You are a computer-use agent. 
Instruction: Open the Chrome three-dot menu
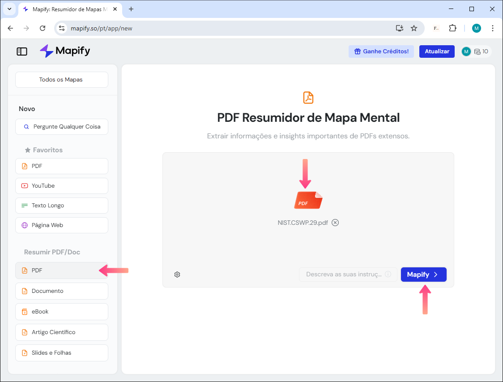point(492,28)
